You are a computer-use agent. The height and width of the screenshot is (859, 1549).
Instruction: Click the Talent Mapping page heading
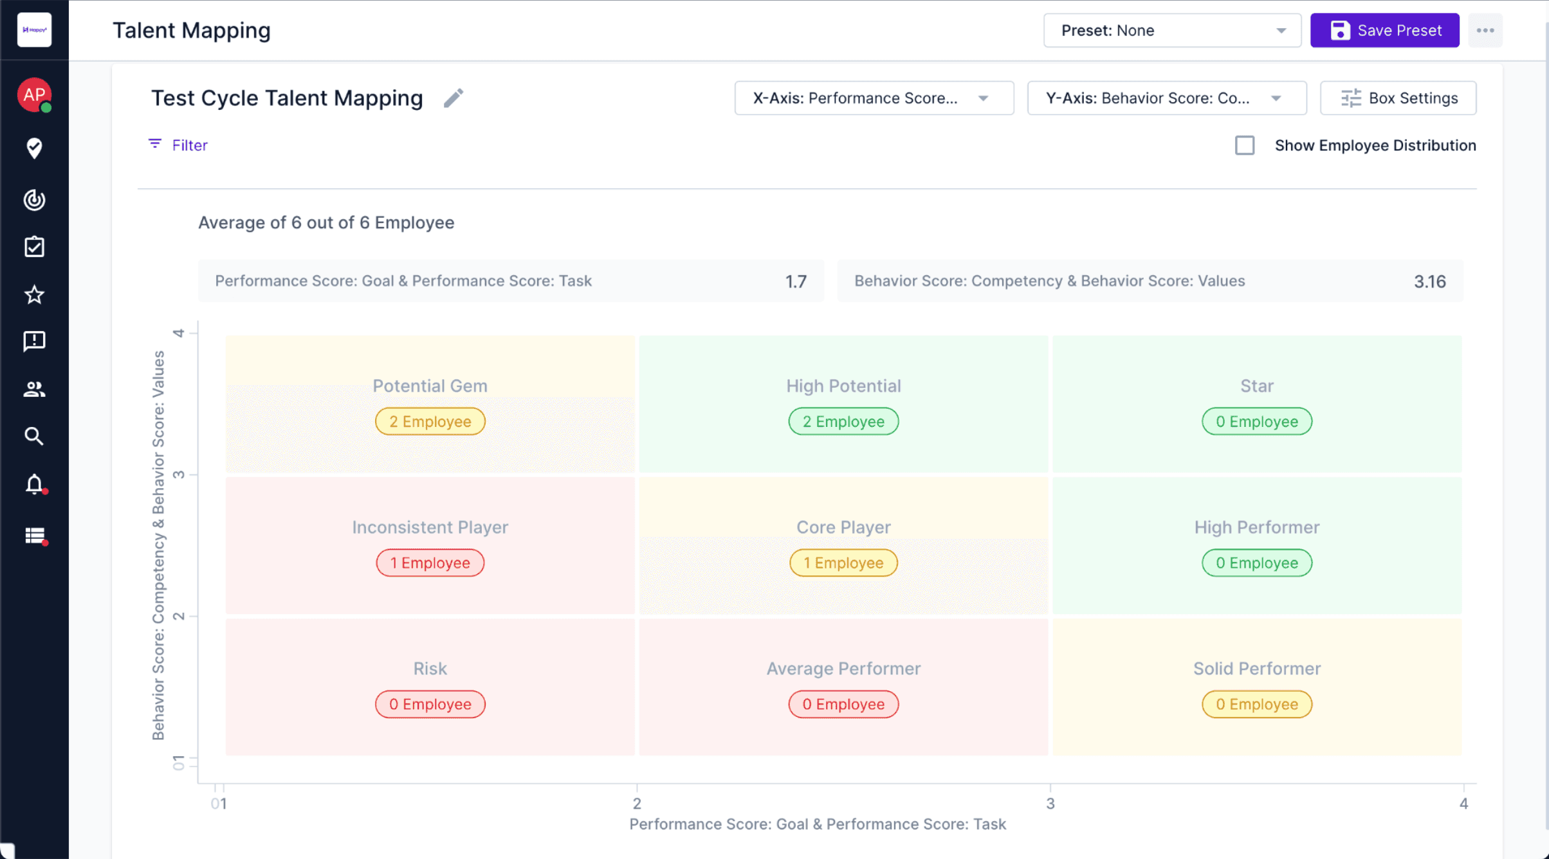[x=192, y=30]
